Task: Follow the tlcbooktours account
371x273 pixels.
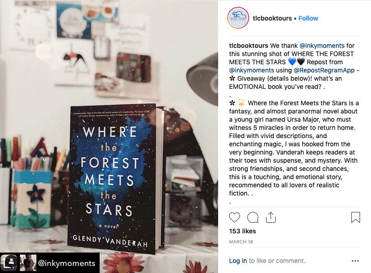Action: click(x=308, y=18)
